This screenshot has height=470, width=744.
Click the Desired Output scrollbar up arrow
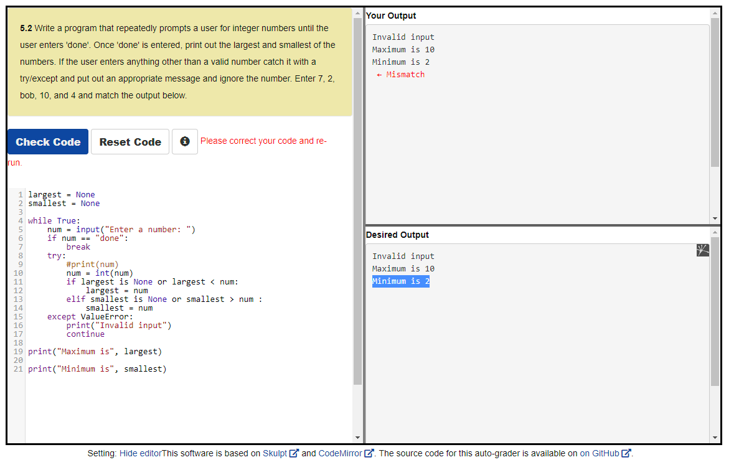715,232
